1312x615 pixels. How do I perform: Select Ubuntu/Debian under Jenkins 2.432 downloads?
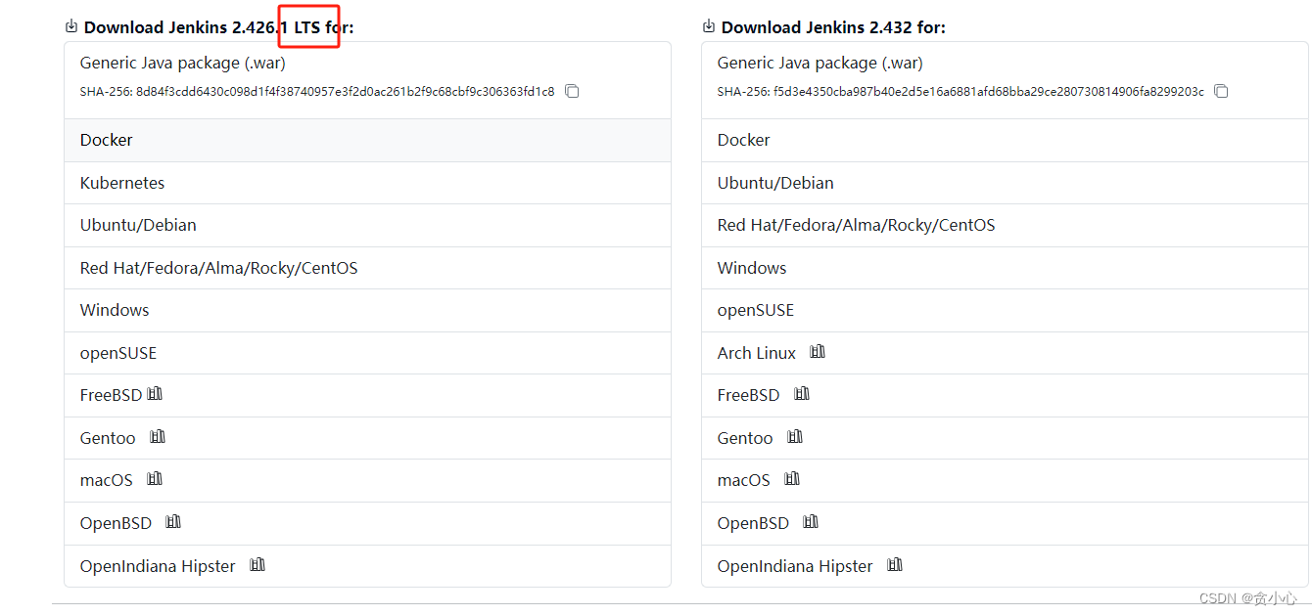pyautogui.click(x=1005, y=183)
